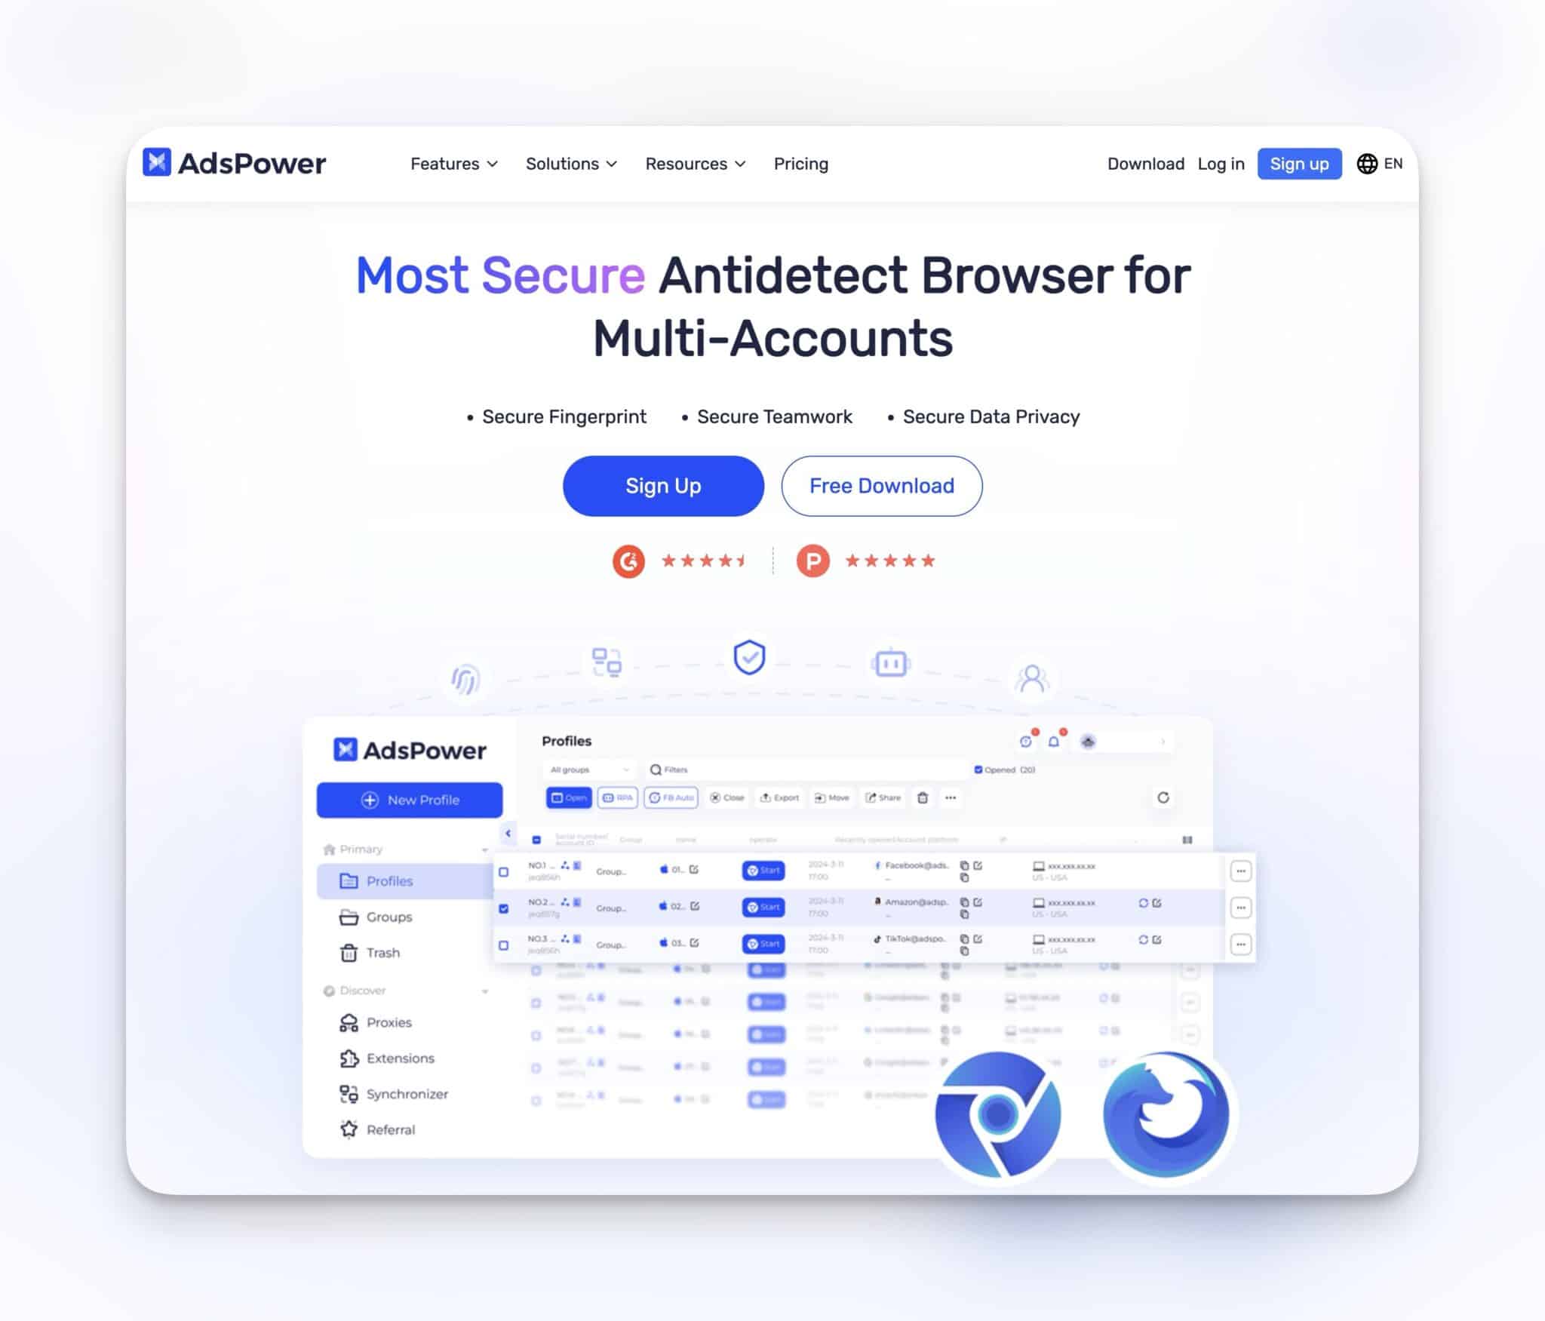This screenshot has width=1545, height=1321.
Task: Click the language selector EN globe
Action: pos(1380,162)
